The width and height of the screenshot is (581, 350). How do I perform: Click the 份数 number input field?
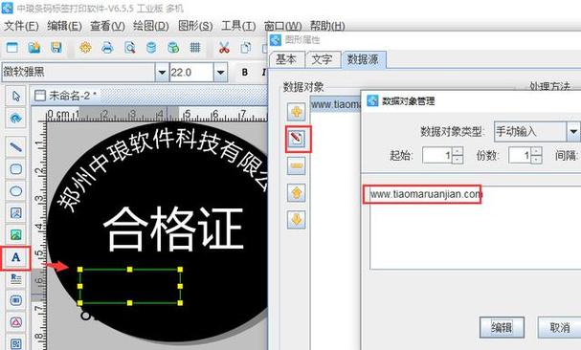point(521,155)
